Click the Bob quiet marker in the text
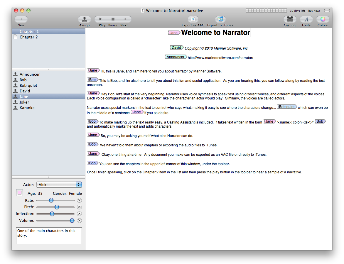This screenshot has height=264, width=344. pos(287,107)
